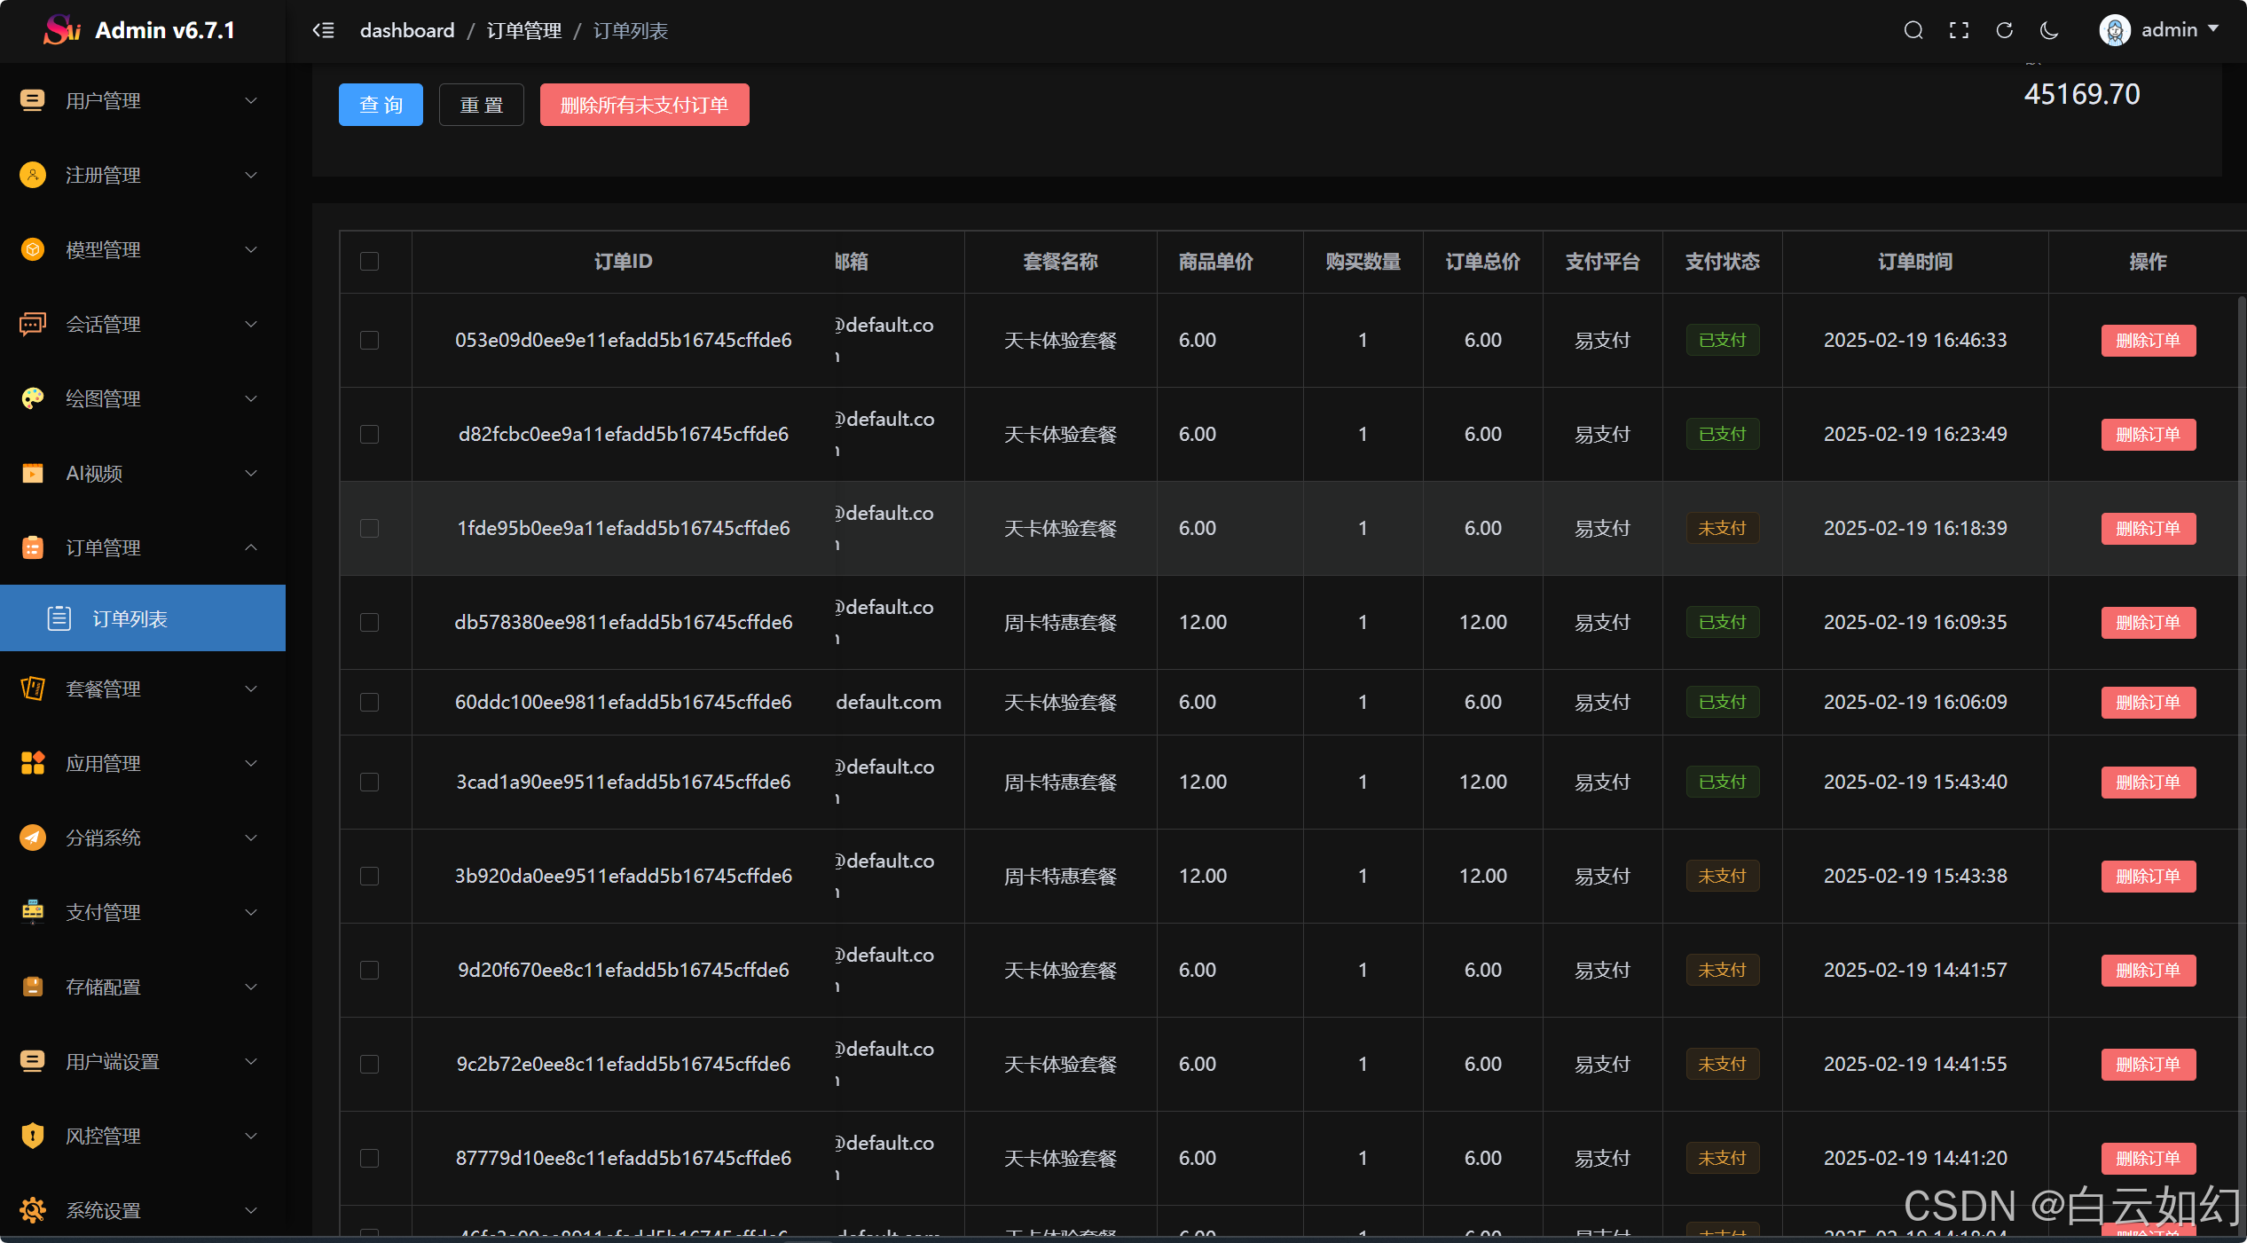
Task: Click the admin avatar image
Action: pos(2115,31)
